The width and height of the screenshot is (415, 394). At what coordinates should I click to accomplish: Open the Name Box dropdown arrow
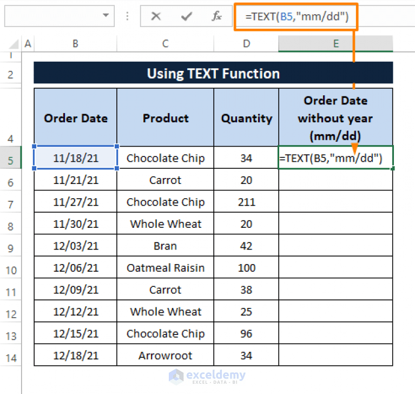click(106, 15)
